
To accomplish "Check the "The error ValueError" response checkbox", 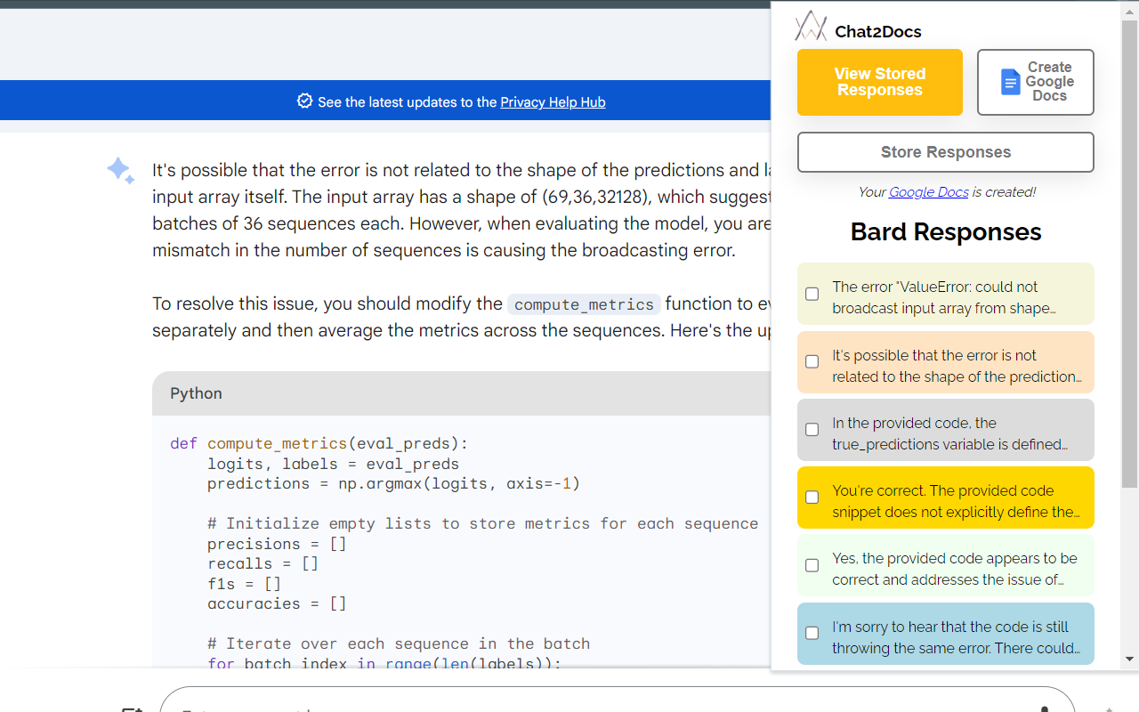I will pos(812,294).
